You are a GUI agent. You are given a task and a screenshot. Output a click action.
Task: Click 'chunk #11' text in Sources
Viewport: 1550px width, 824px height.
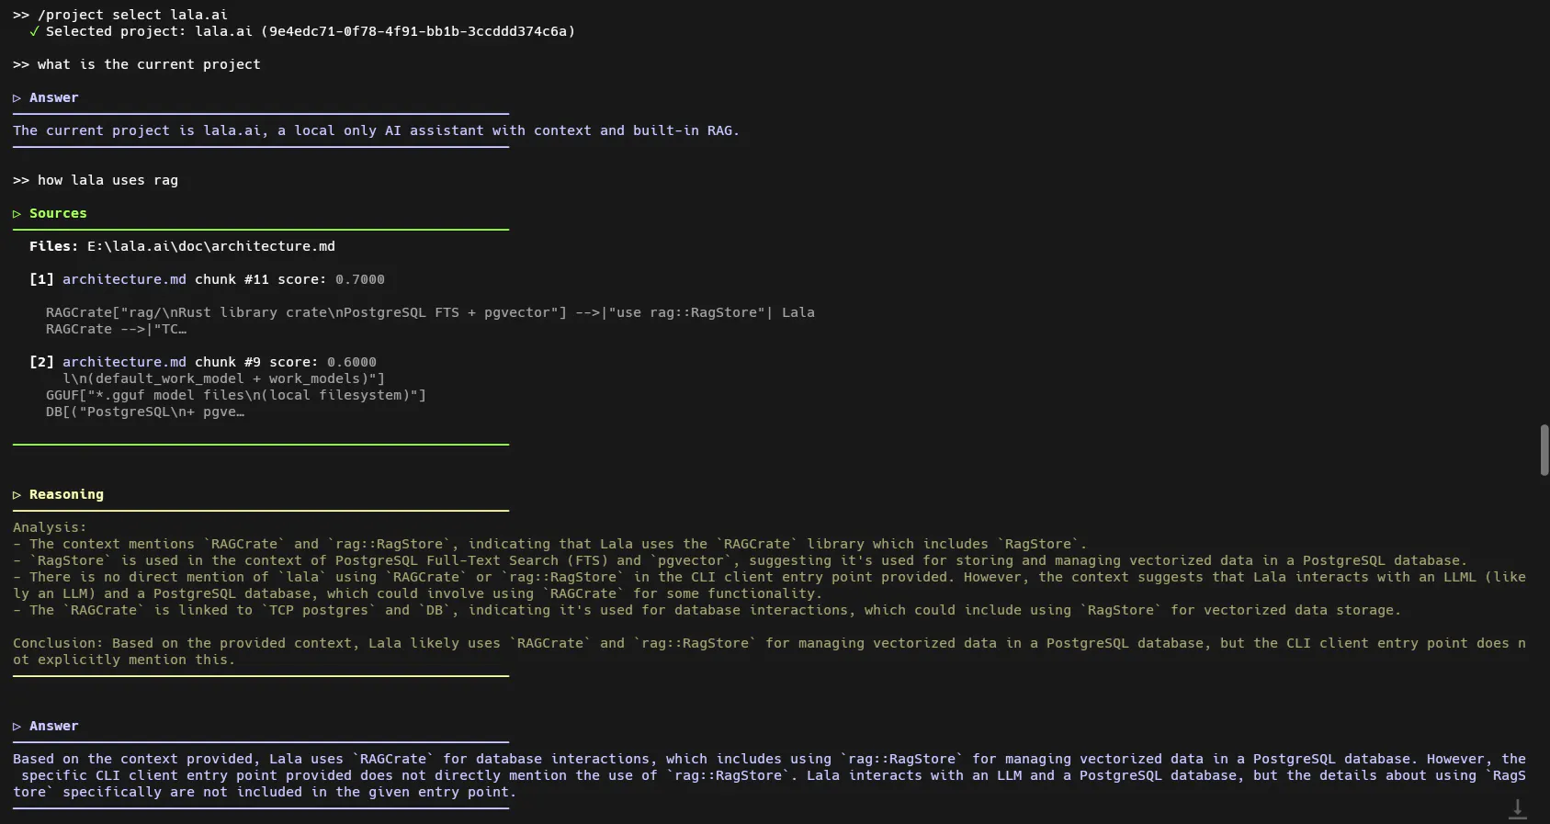coord(232,279)
